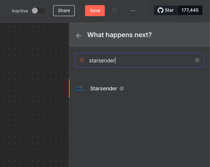Click the Share button
The image size is (210, 167).
click(x=64, y=11)
